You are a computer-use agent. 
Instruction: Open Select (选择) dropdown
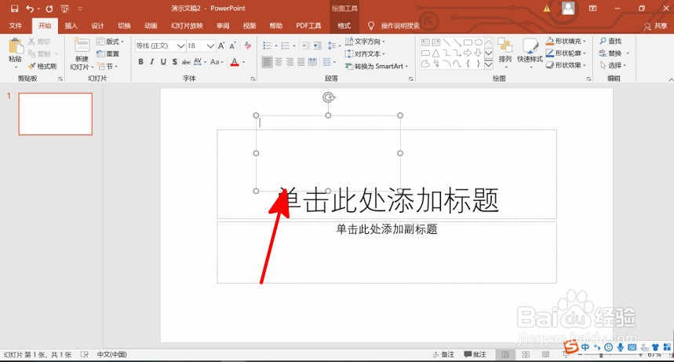pyautogui.click(x=614, y=65)
